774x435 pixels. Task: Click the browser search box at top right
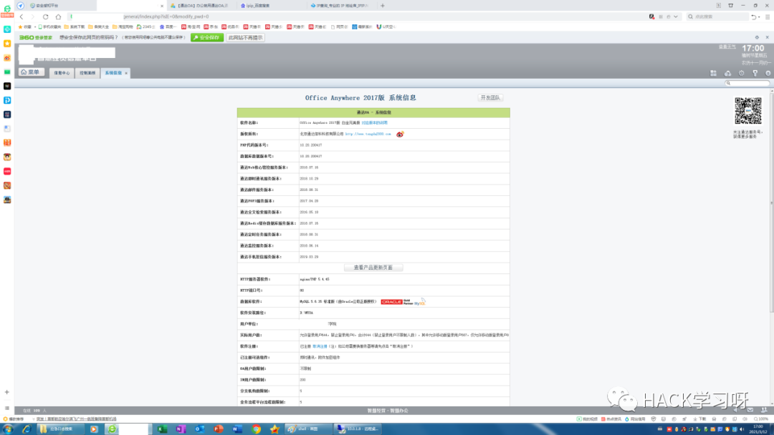(717, 16)
